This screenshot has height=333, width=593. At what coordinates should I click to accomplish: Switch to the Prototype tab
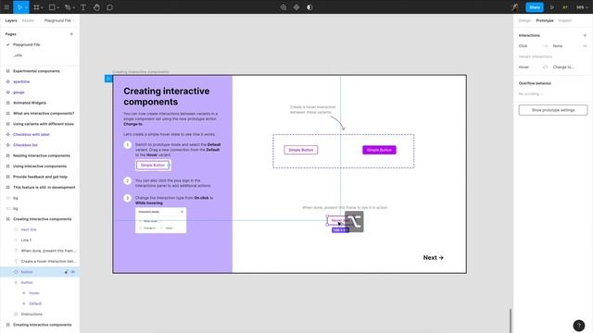point(545,20)
